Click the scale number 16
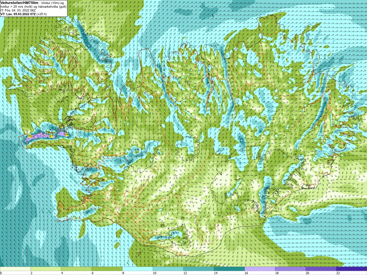 tap(246, 273)
